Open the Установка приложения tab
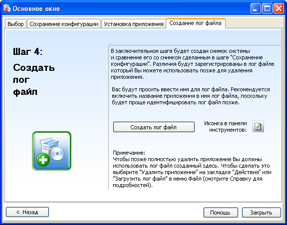 [134, 24]
